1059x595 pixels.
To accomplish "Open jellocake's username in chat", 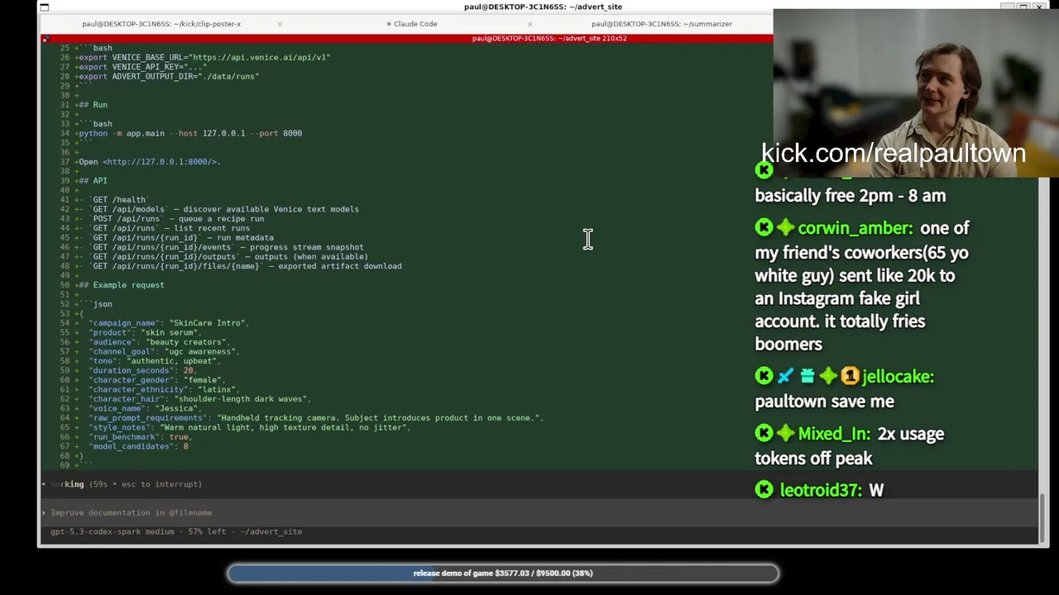I will (x=898, y=377).
